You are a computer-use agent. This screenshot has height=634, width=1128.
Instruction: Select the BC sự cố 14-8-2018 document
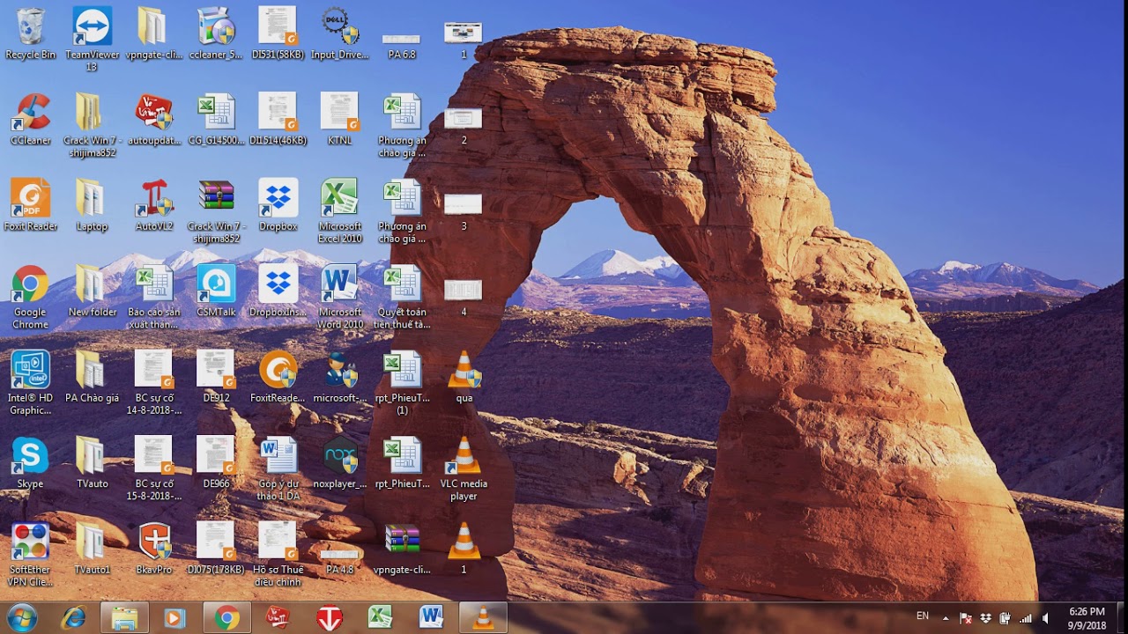tap(154, 383)
